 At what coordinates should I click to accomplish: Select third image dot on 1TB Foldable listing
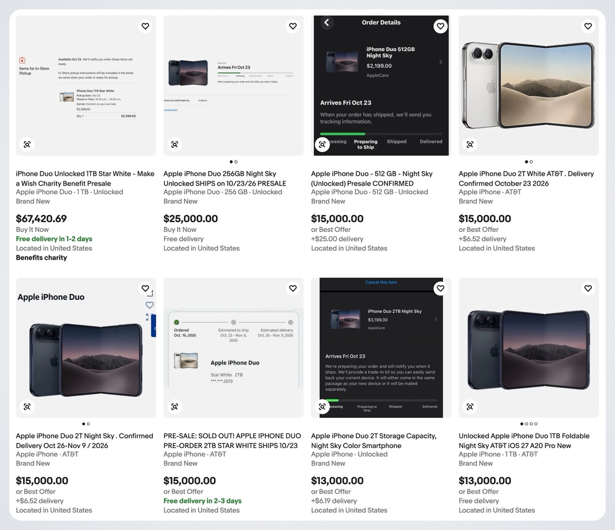coord(531,424)
